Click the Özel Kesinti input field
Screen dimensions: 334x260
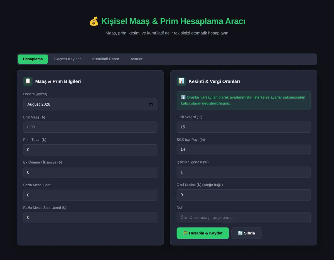(244, 195)
